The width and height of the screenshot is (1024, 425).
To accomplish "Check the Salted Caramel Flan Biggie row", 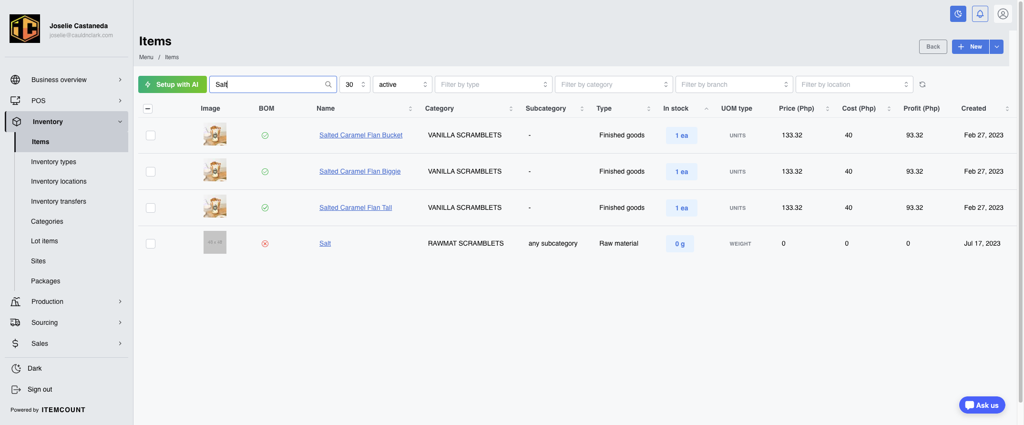I will (x=151, y=172).
